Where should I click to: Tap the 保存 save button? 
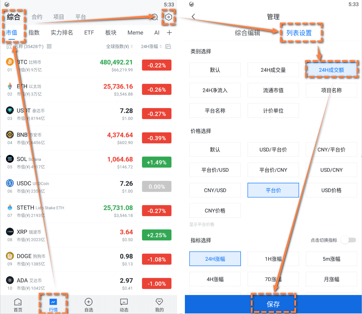273,304
